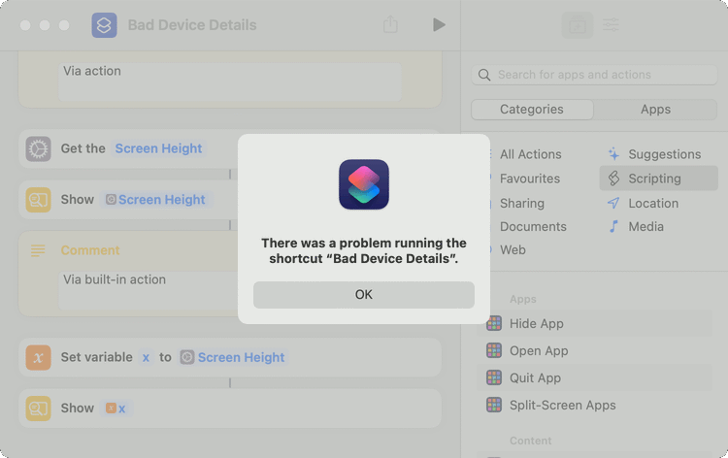The height and width of the screenshot is (458, 728).
Task: Dismiss the error dialog with OK
Action: [364, 295]
